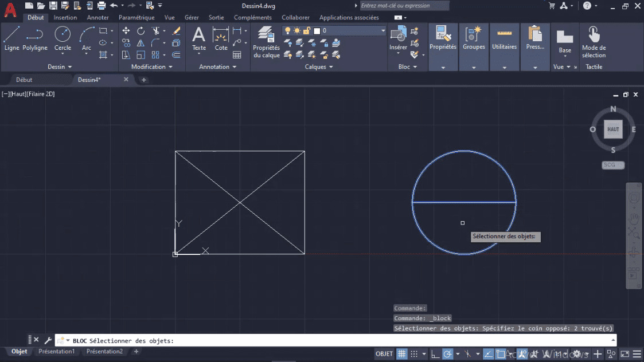
Task: Open the Collaborer ribbon tab
Action: click(x=295, y=18)
